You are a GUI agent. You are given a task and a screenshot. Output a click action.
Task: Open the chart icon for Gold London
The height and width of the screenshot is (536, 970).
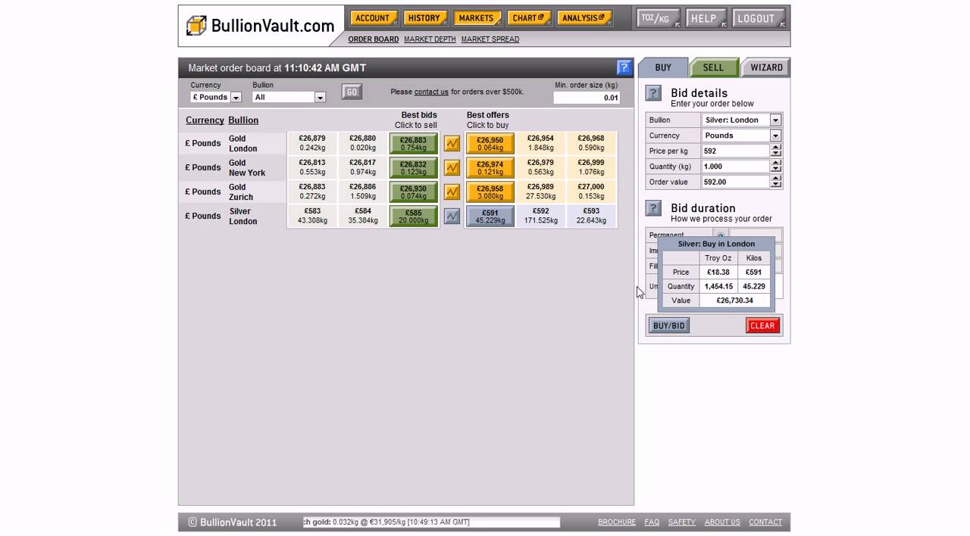coord(452,143)
